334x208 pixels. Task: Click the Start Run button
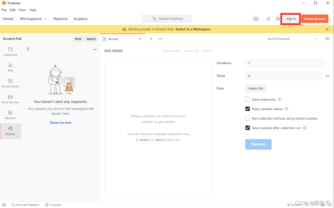(x=258, y=144)
